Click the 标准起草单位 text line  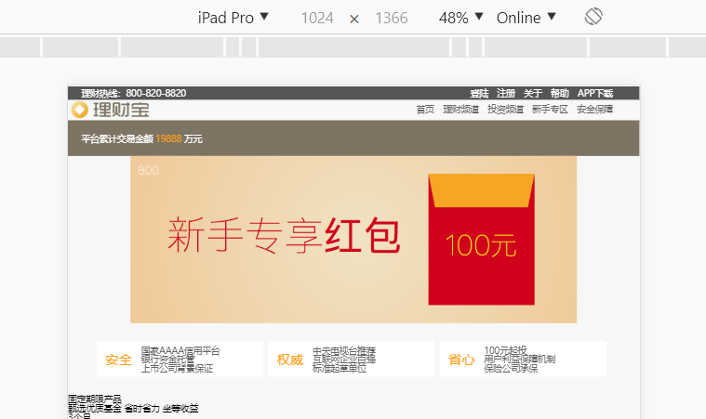(x=340, y=369)
